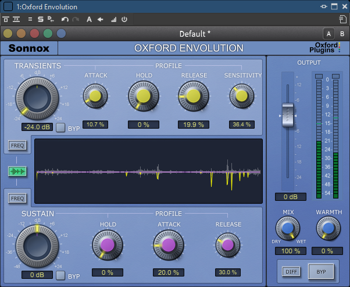This screenshot has height=287, width=350.
Task: Click the yellow circle preset button
Action: pyautogui.click(x=8, y=33)
